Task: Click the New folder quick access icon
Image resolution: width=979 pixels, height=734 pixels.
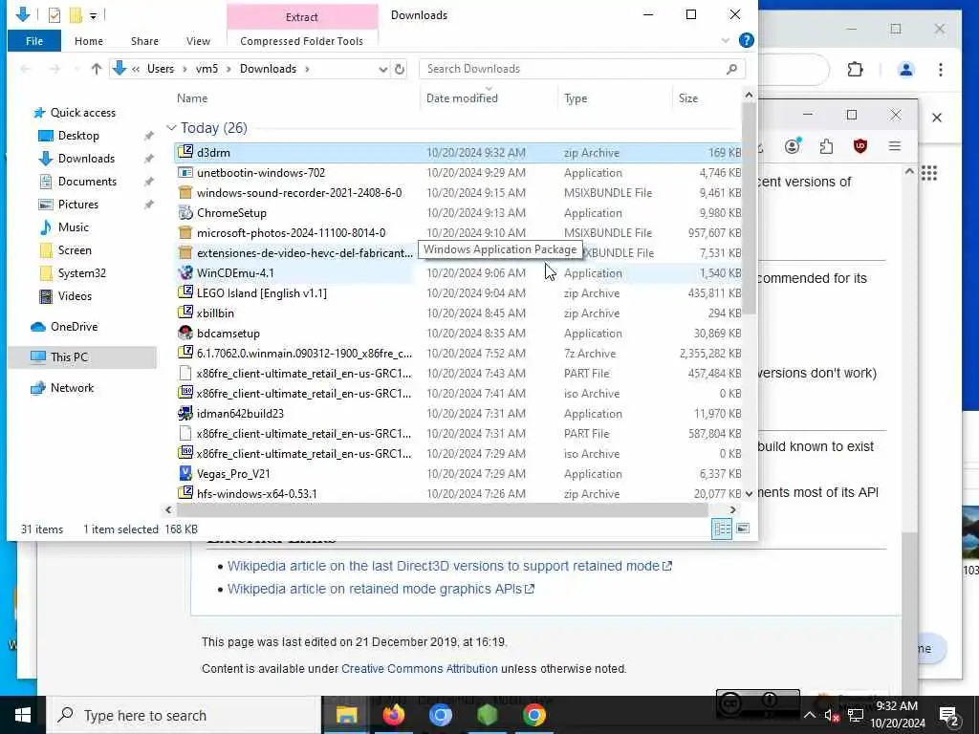Action: click(76, 14)
